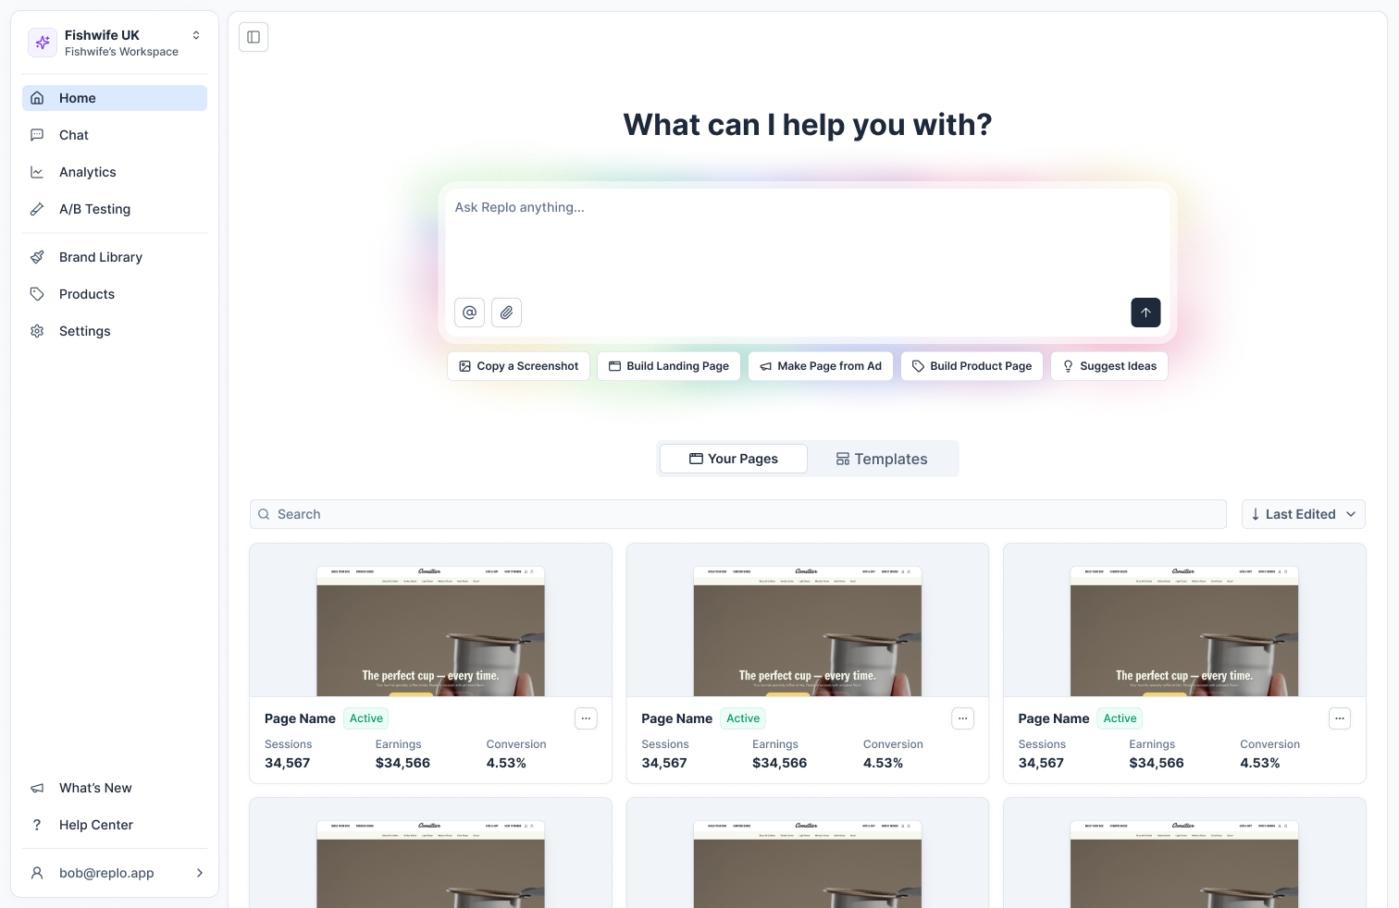The image size is (1399, 908).
Task: Click the Chat speech bubble icon
Action: 37,135
